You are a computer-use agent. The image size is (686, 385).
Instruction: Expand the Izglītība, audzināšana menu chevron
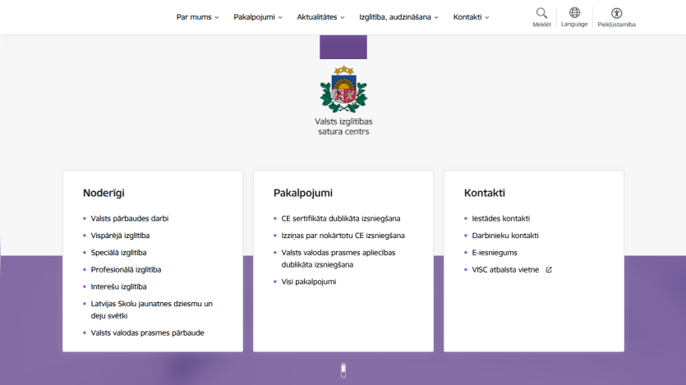[x=436, y=17]
